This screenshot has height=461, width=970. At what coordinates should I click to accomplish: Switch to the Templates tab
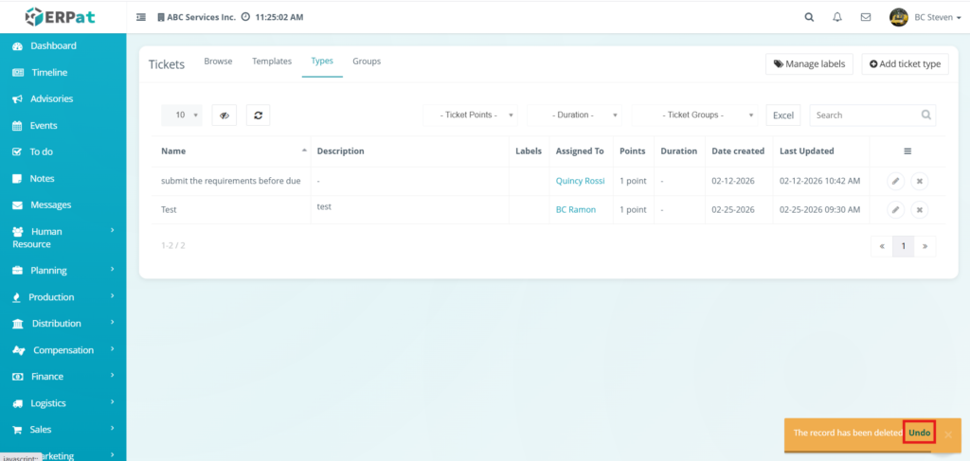272,62
